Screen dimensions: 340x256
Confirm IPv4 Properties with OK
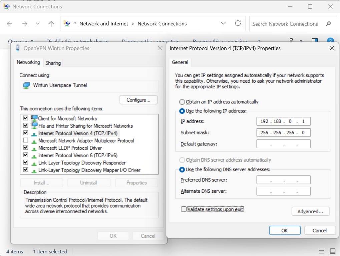click(285, 230)
